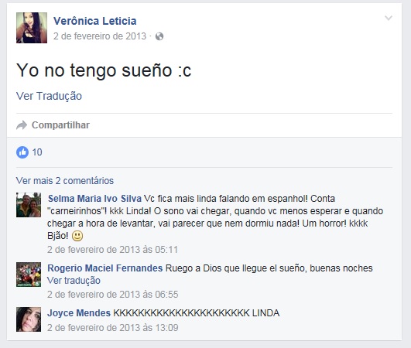The height and width of the screenshot is (348, 411).
Task: Open Joyce Mendes' avatar picture
Action: [29, 319]
